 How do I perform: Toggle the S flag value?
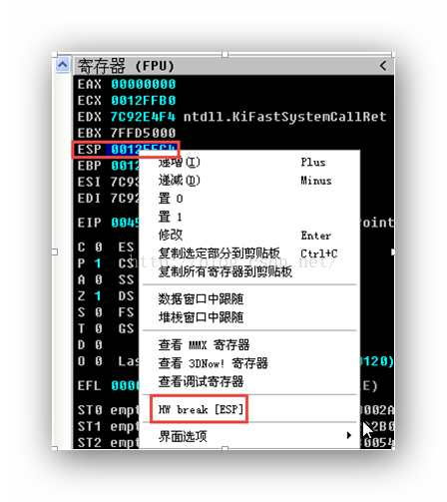coord(98,312)
